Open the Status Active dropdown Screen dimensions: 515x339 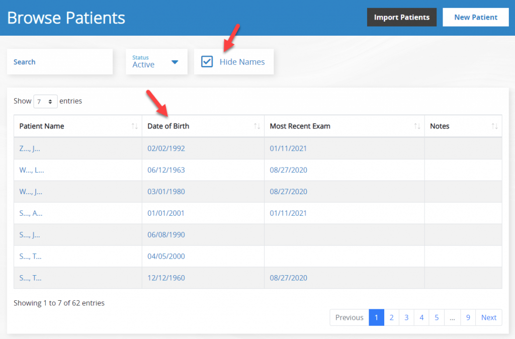[x=156, y=62]
